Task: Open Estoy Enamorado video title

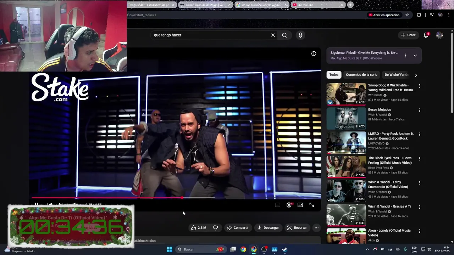Action: click(388, 185)
